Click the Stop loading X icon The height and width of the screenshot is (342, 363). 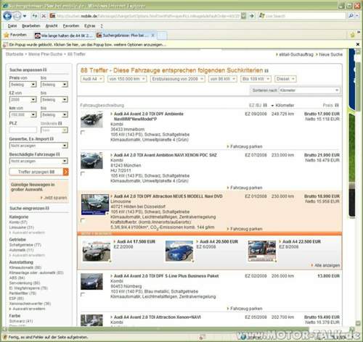[x=44, y=16]
